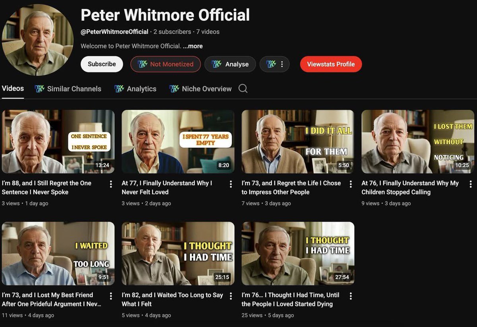Play 'I Waited Too Long' thumbnail

pos(58,253)
